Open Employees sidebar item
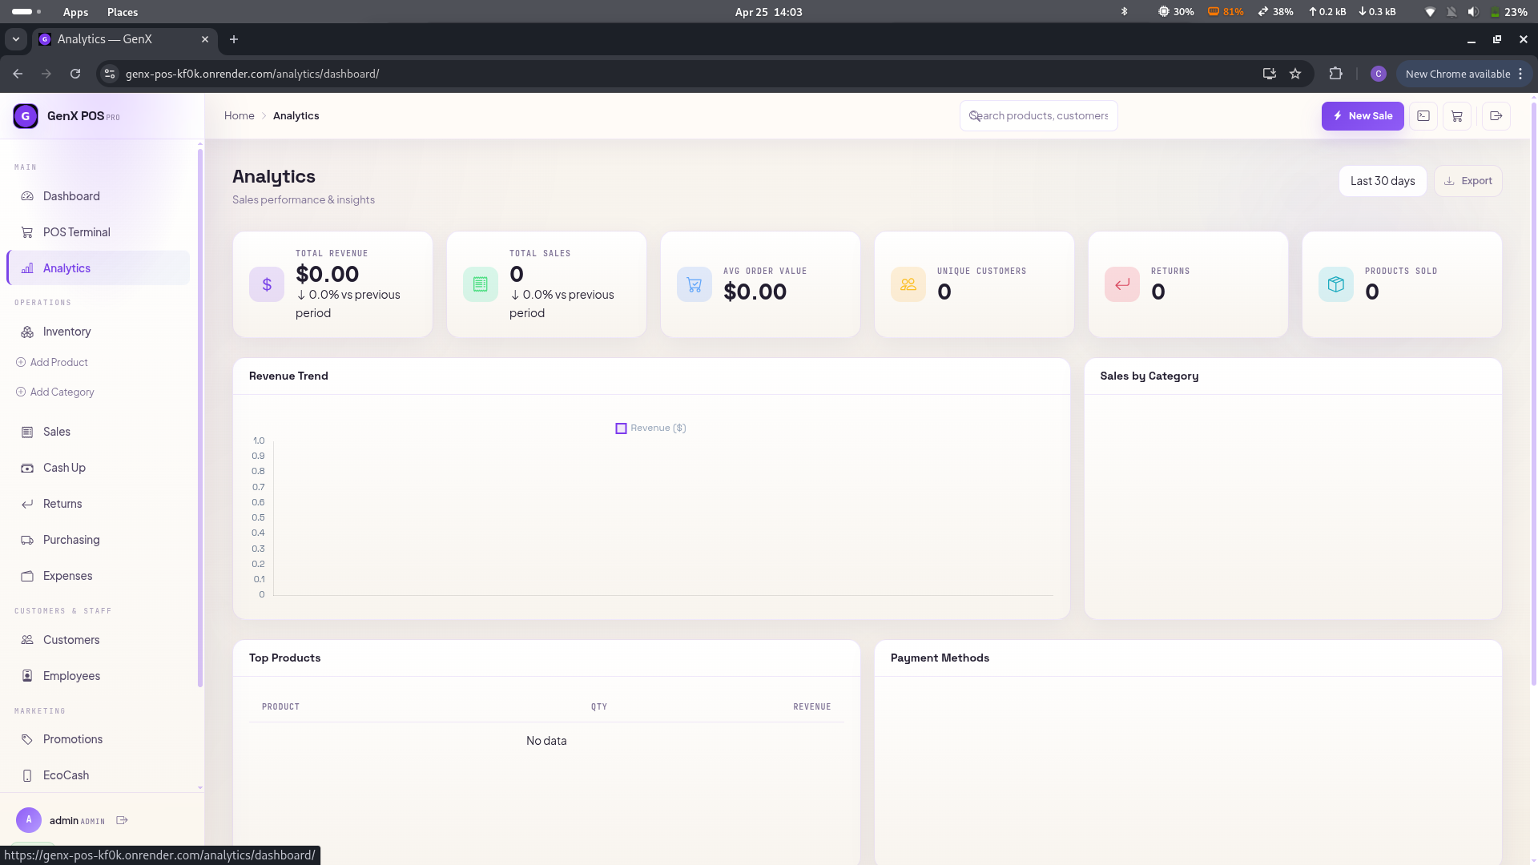Screen dimensions: 1538x865 coord(98,676)
